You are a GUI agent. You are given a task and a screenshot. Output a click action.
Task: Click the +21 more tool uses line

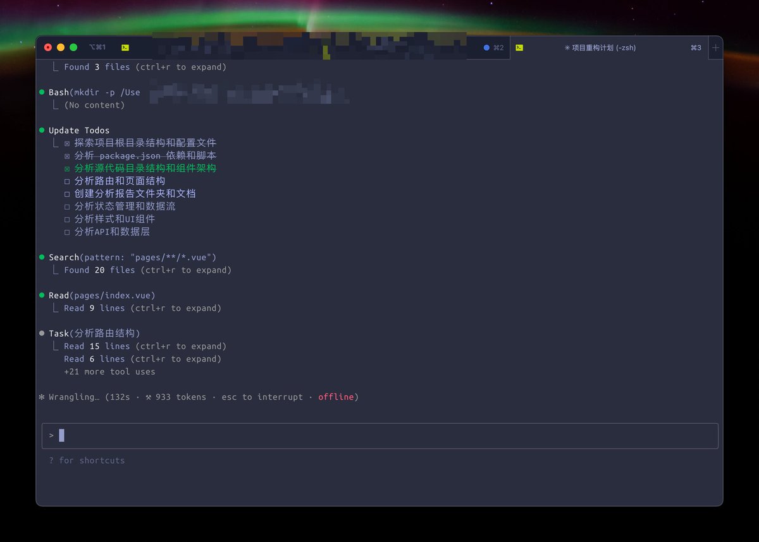[x=109, y=371]
